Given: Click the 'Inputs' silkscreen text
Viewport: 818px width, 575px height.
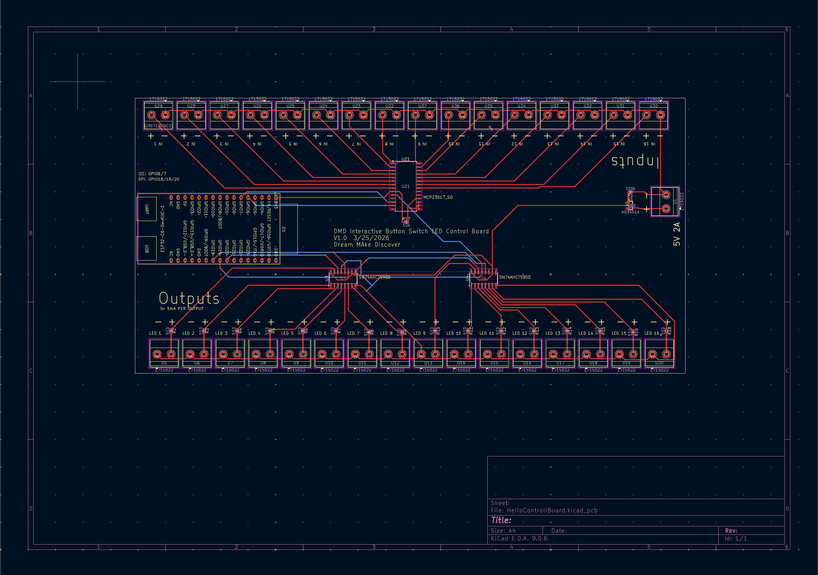Looking at the screenshot, I should coord(635,161).
